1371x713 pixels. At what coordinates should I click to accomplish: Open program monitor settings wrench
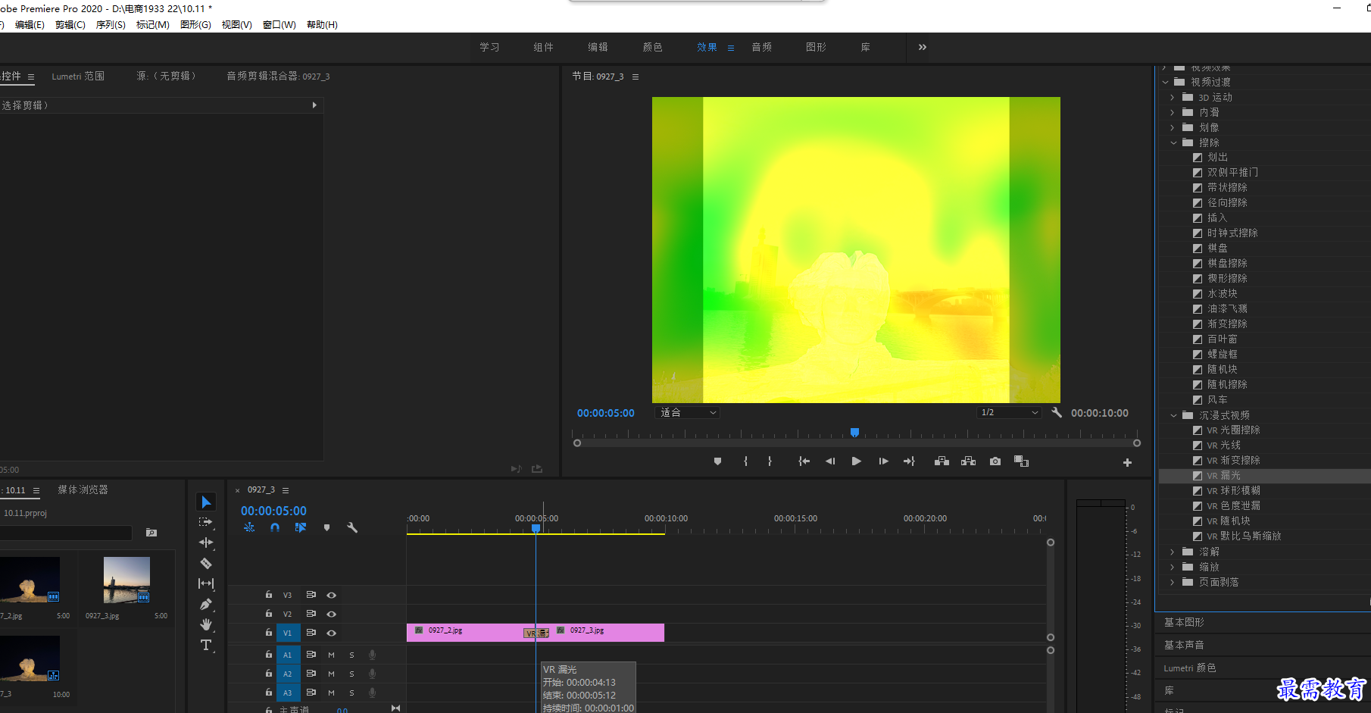[x=1057, y=413]
